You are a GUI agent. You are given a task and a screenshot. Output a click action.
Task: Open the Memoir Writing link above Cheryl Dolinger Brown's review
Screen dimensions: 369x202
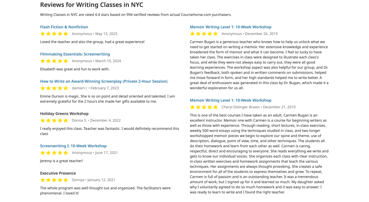(x=230, y=100)
